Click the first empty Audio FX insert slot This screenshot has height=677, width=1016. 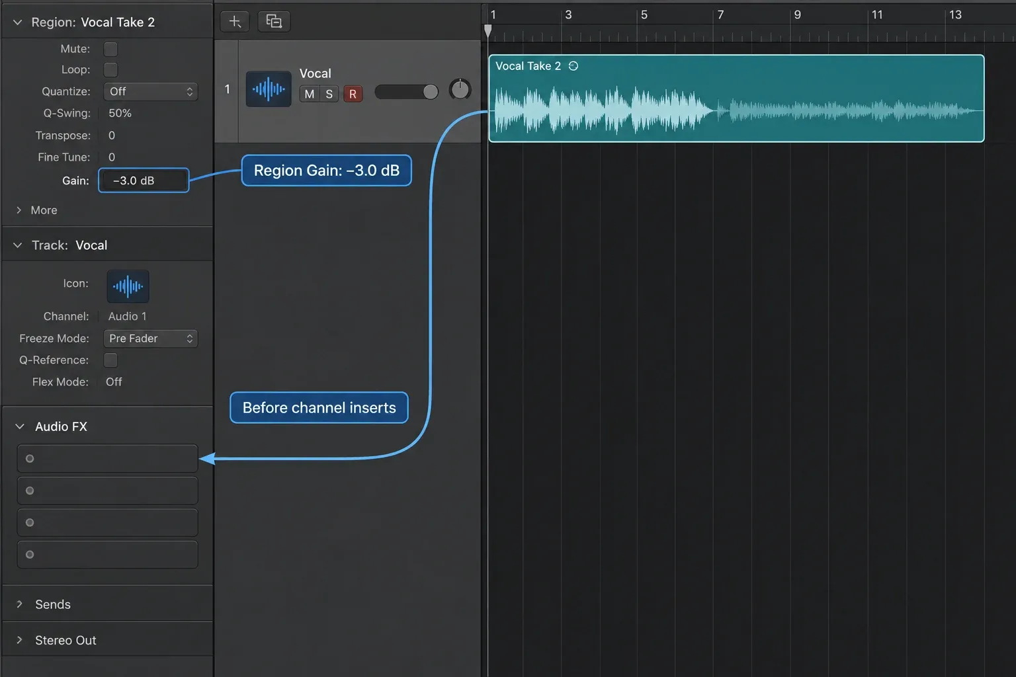pos(107,458)
